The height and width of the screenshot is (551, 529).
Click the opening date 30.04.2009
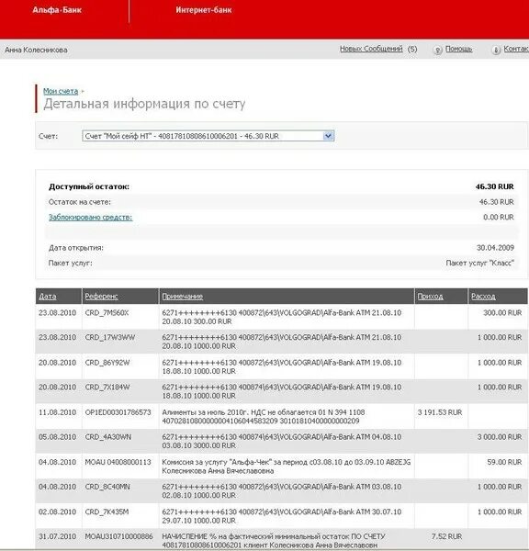click(x=495, y=248)
